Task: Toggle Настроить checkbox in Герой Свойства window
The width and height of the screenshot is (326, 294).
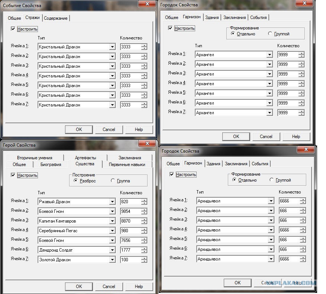Action: point(13,175)
